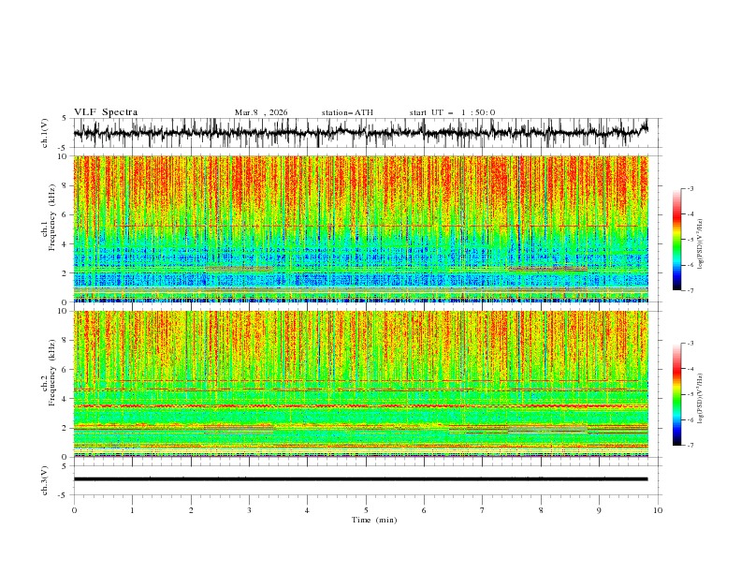Viewport: 741px width, 573px height.
Task: Select the ch.1 colorbar "log(PSD)(V²/Hz)" label
Action: click(x=700, y=244)
